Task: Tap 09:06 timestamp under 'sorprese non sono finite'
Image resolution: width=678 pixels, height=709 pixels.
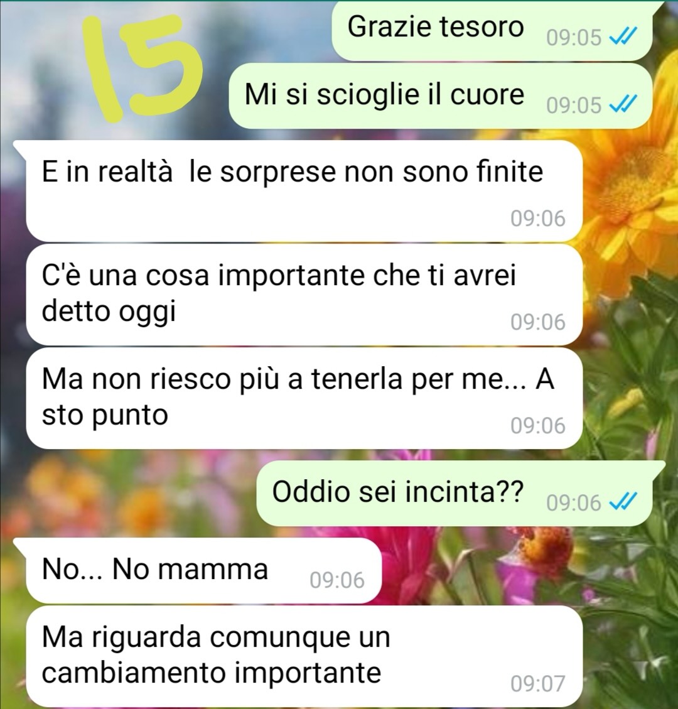Action: (x=538, y=218)
